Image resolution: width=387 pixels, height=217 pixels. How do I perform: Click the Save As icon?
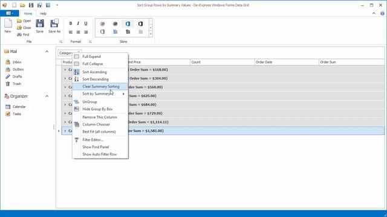(x=54, y=26)
